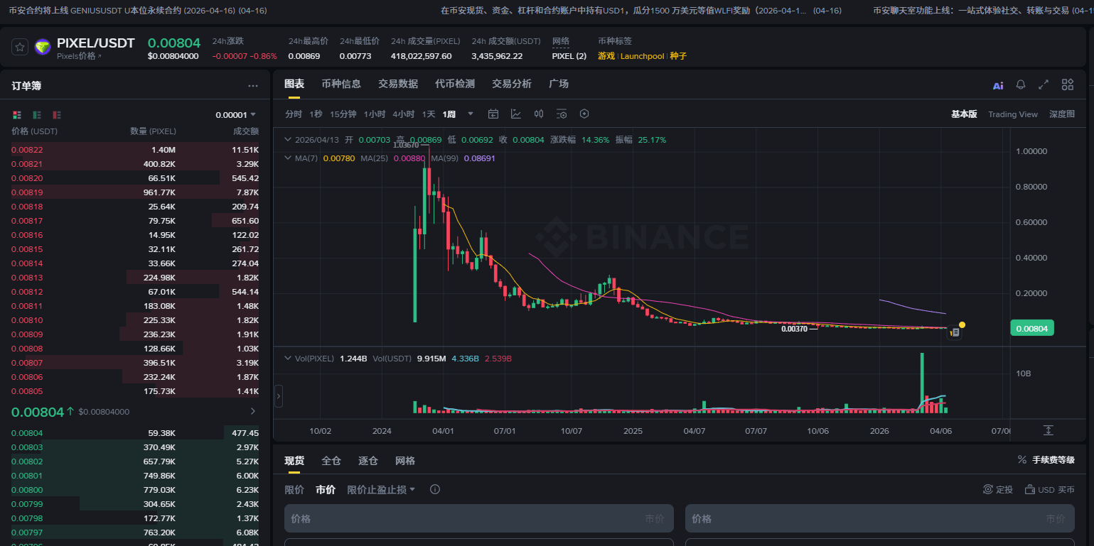Open the technical indicators chart icon

[x=516, y=114]
